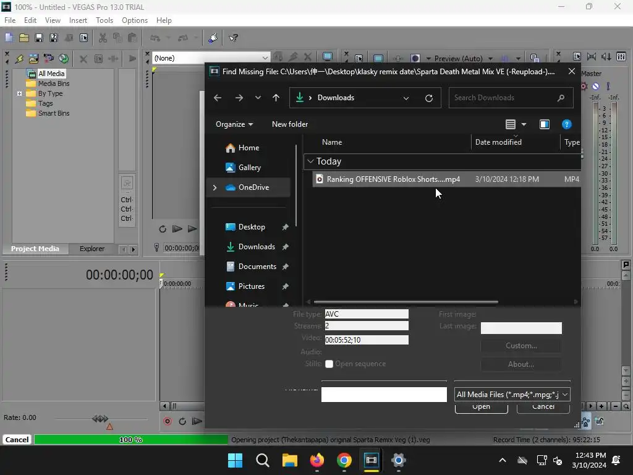Click the File name input field
This screenshot has height=475, width=633.
[x=384, y=395]
